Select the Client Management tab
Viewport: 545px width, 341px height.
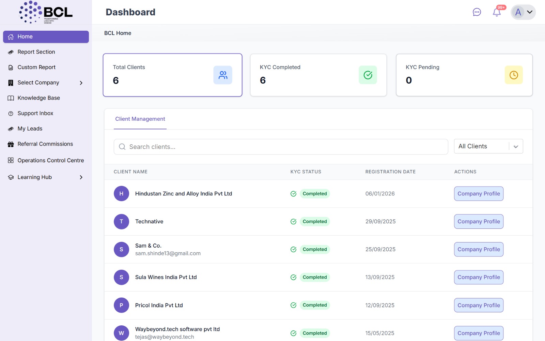140,119
